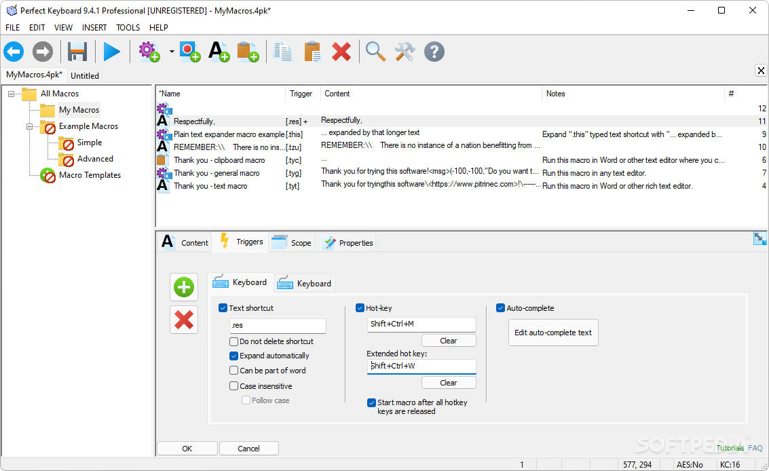Open the INSERT menu
The height and width of the screenshot is (471, 769).
[94, 27]
